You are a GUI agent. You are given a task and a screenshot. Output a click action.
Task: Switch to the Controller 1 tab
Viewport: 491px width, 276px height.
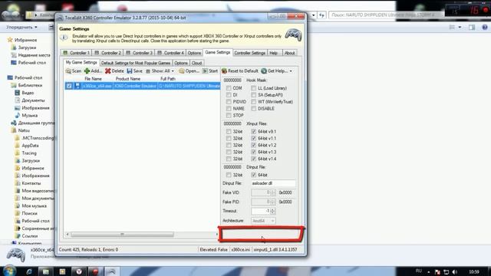pyautogui.click(x=77, y=53)
